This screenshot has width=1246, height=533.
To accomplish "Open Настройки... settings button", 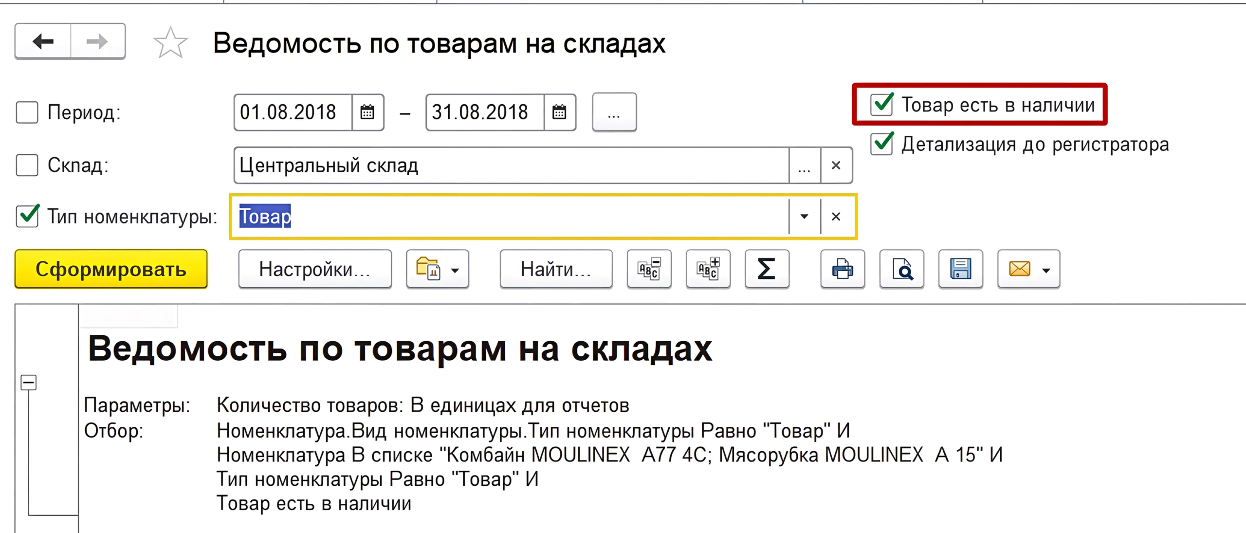I will 315,269.
